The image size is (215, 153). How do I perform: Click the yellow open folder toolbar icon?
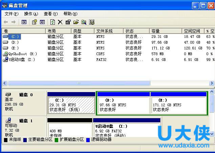(x=76, y=22)
